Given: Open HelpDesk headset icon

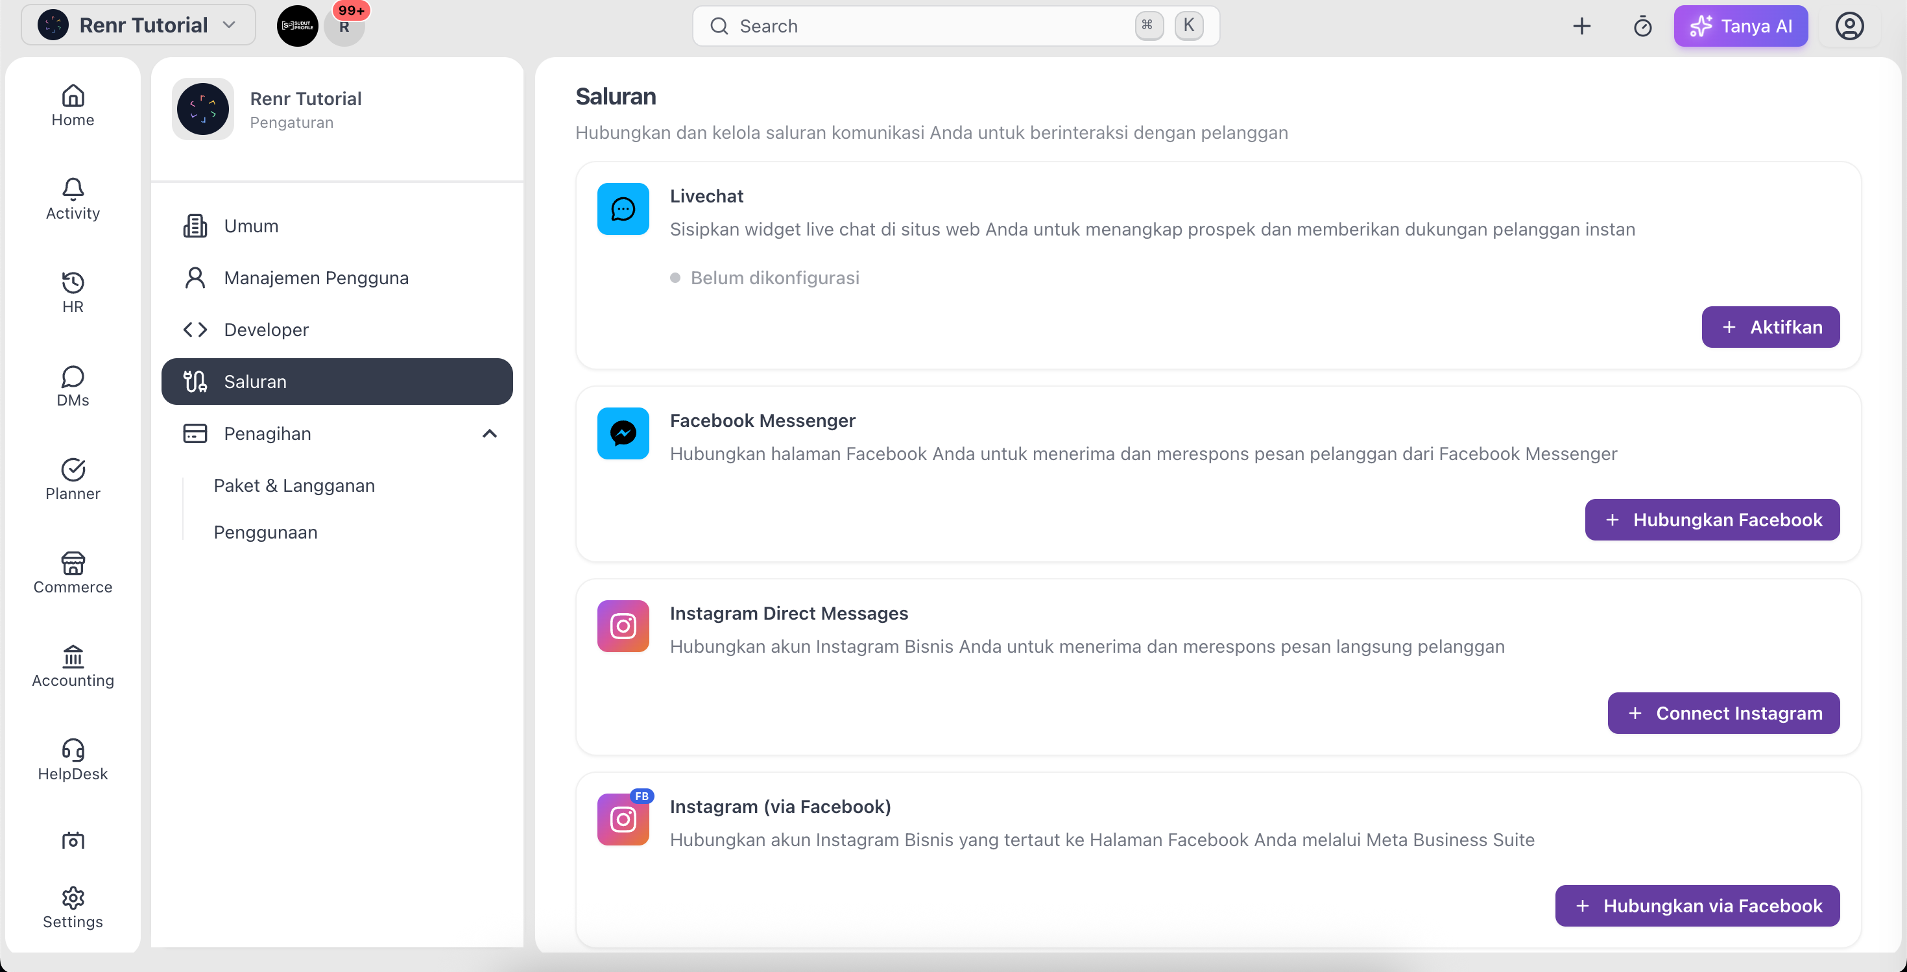Looking at the screenshot, I should click(73, 749).
